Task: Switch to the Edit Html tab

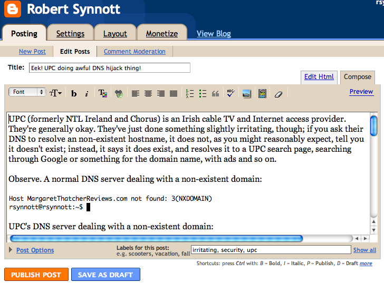Action: (x=319, y=77)
